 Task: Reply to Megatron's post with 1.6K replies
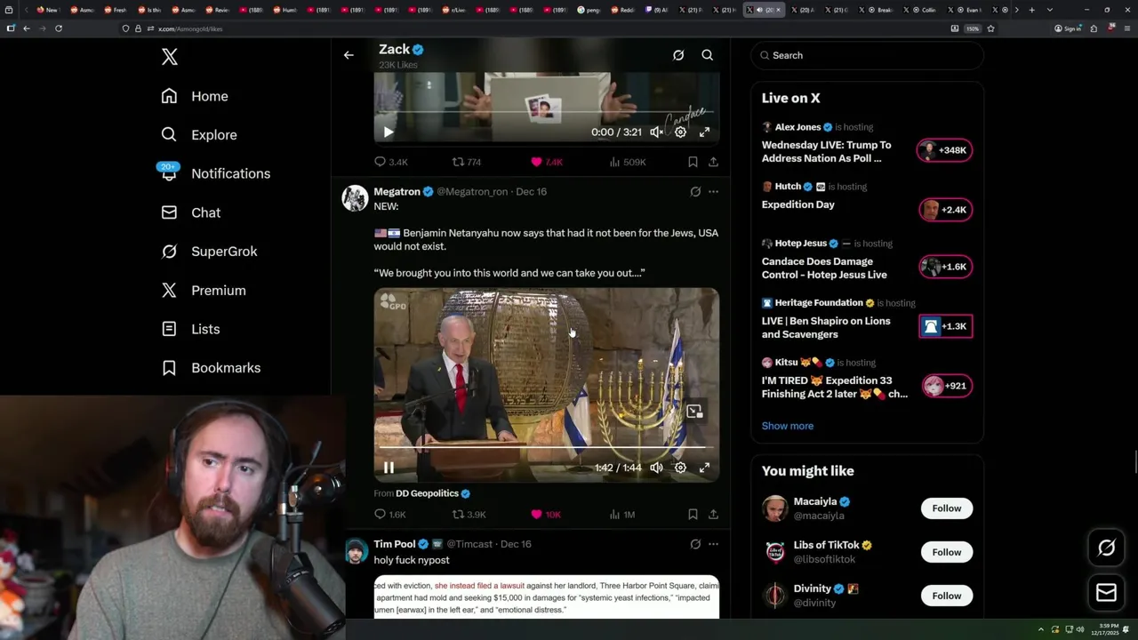click(x=389, y=515)
